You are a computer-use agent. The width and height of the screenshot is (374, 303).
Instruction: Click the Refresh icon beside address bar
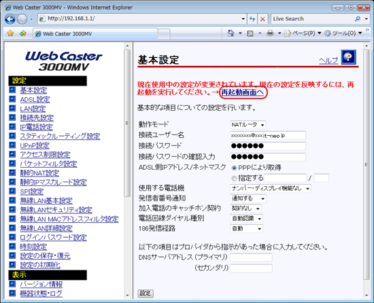pyautogui.click(x=252, y=19)
